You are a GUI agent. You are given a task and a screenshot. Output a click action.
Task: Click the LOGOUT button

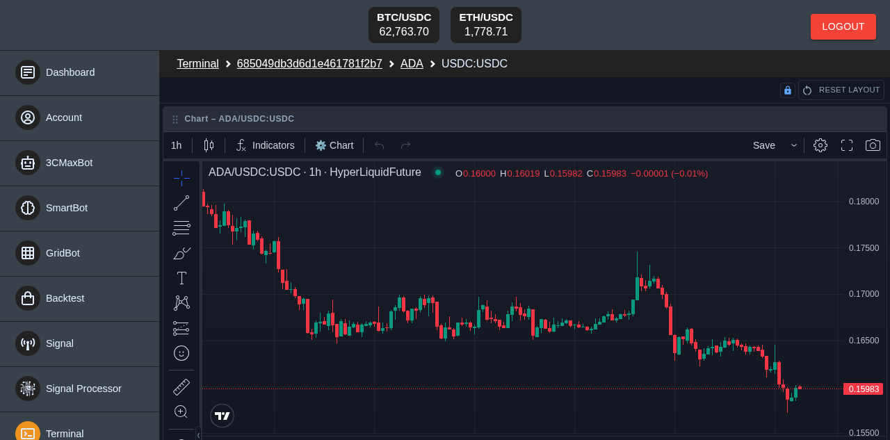(x=843, y=26)
